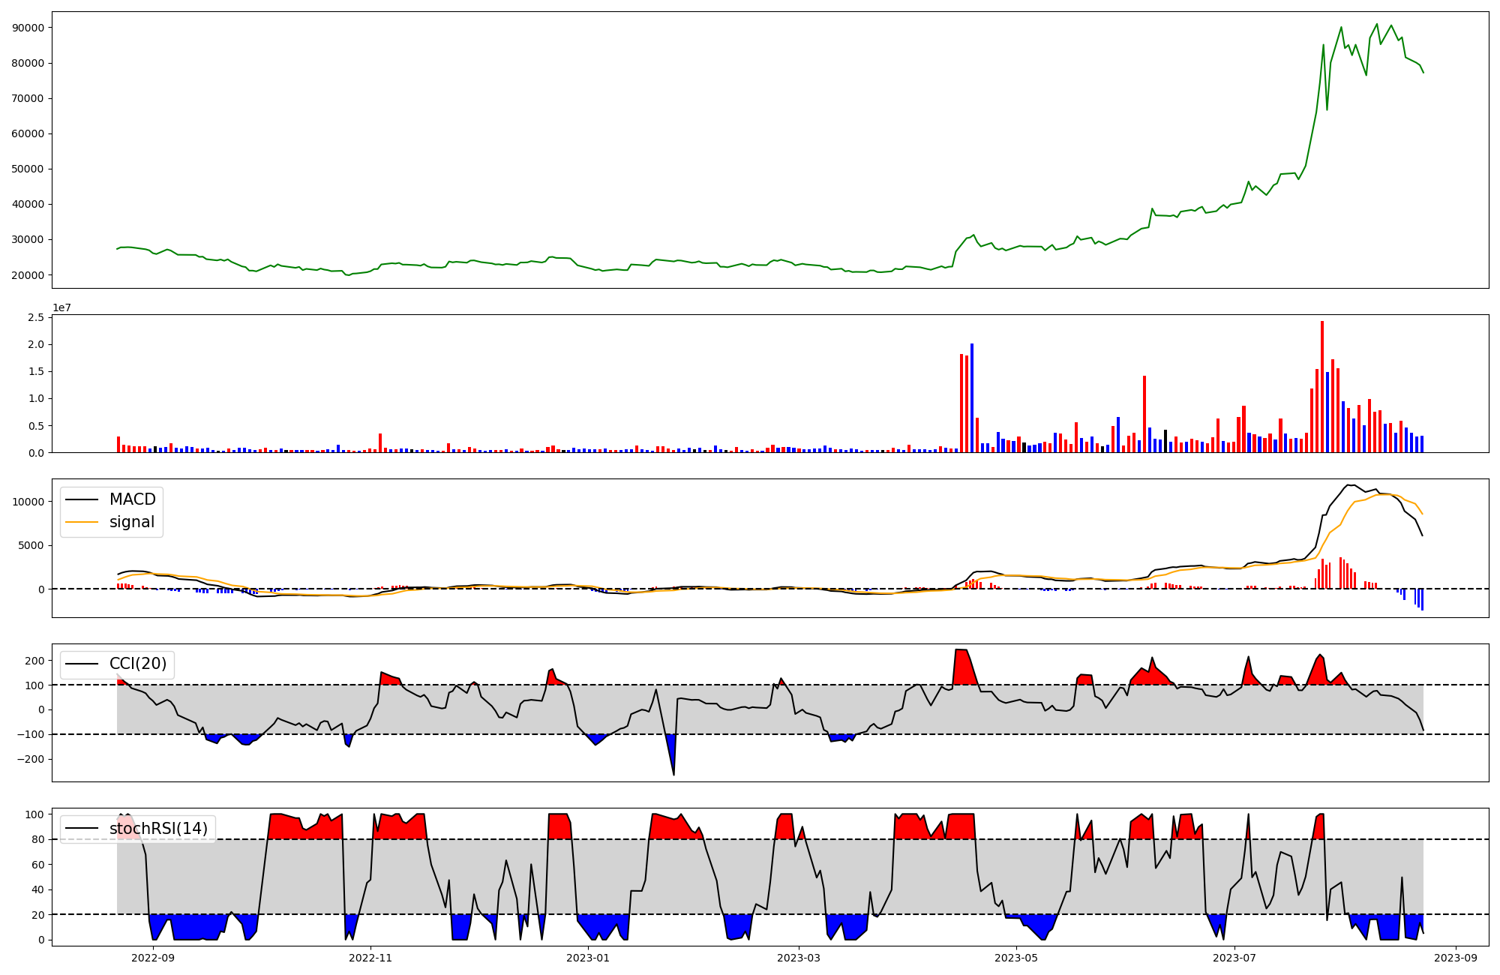The image size is (1500, 975).
Task: Select the 2023-07 x-axis date label
Action: 1234,958
